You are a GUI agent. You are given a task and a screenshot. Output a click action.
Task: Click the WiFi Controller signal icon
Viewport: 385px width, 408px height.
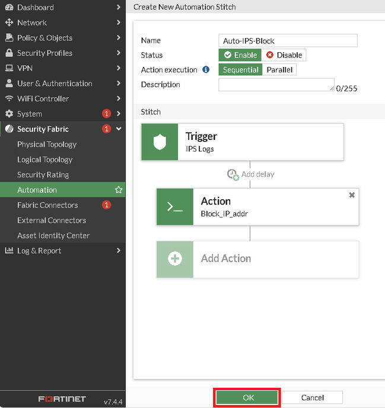point(9,98)
